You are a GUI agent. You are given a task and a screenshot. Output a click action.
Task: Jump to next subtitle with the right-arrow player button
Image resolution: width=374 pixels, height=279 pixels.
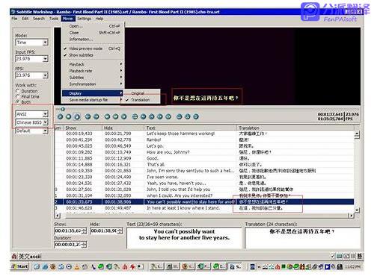96,116
